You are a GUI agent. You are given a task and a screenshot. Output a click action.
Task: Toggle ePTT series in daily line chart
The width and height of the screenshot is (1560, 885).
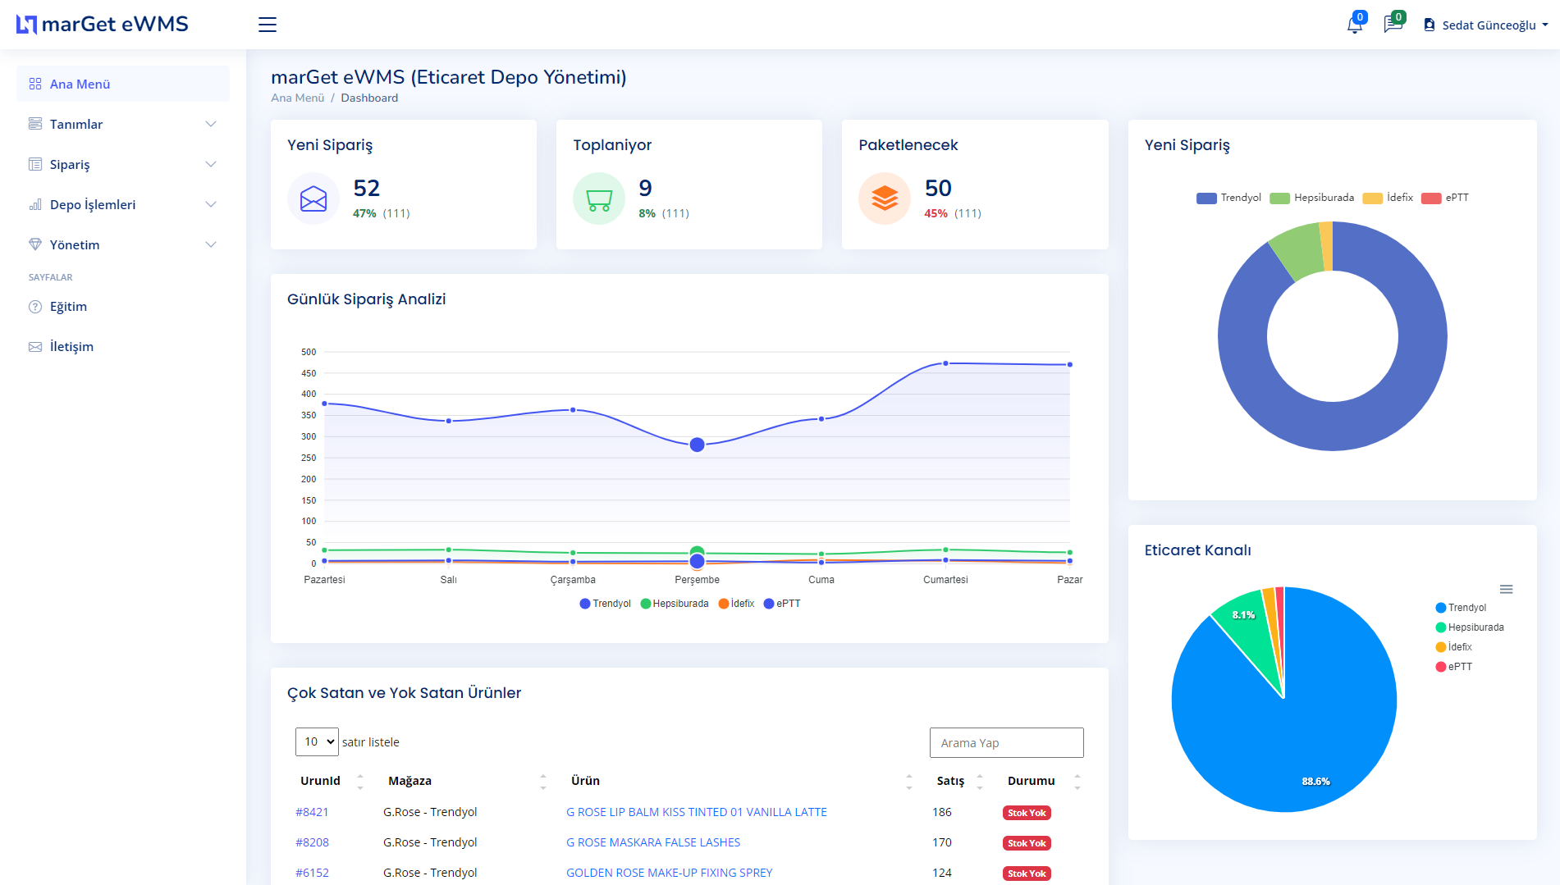click(x=782, y=604)
